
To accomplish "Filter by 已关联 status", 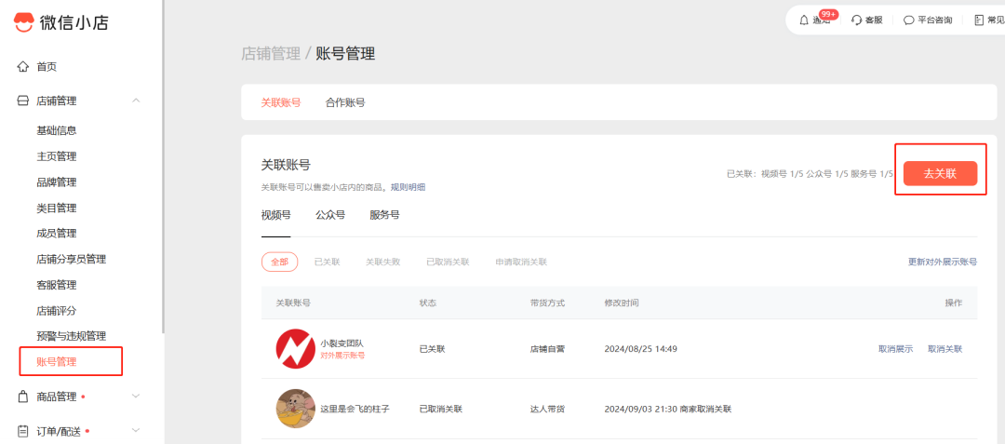I will [327, 262].
